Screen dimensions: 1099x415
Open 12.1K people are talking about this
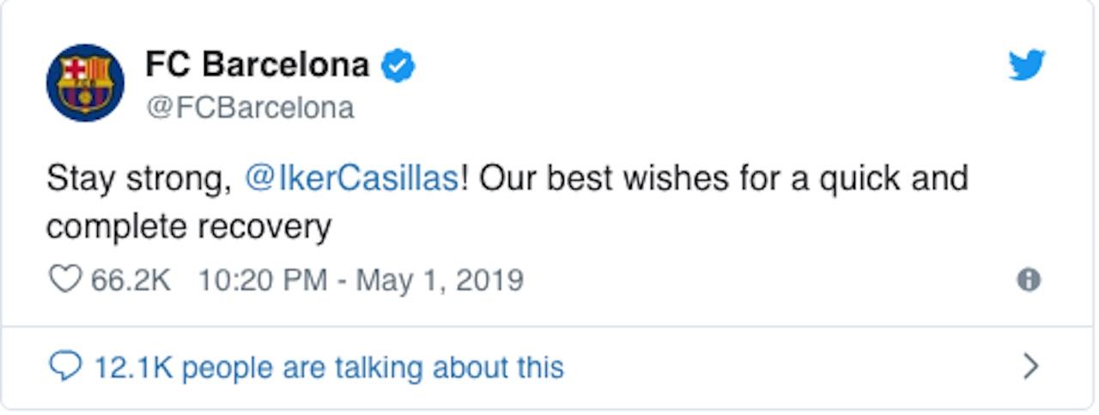(328, 367)
